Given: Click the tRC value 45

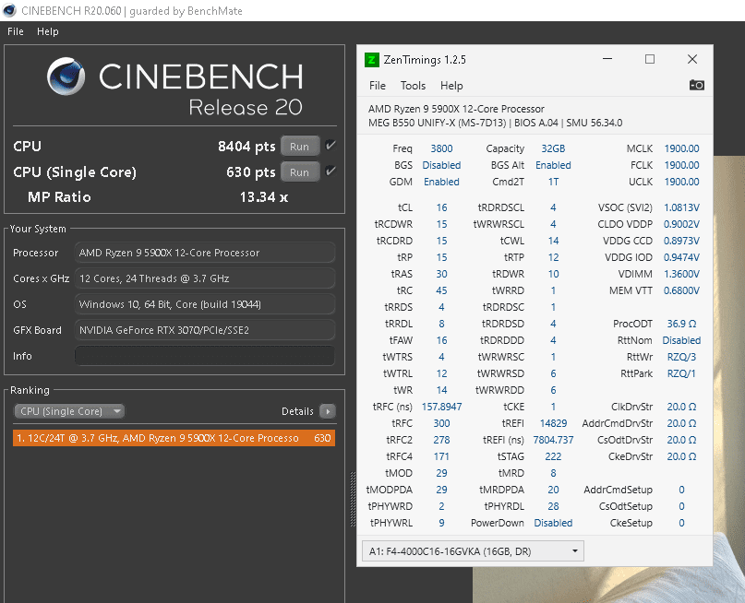Looking at the screenshot, I should point(441,290).
